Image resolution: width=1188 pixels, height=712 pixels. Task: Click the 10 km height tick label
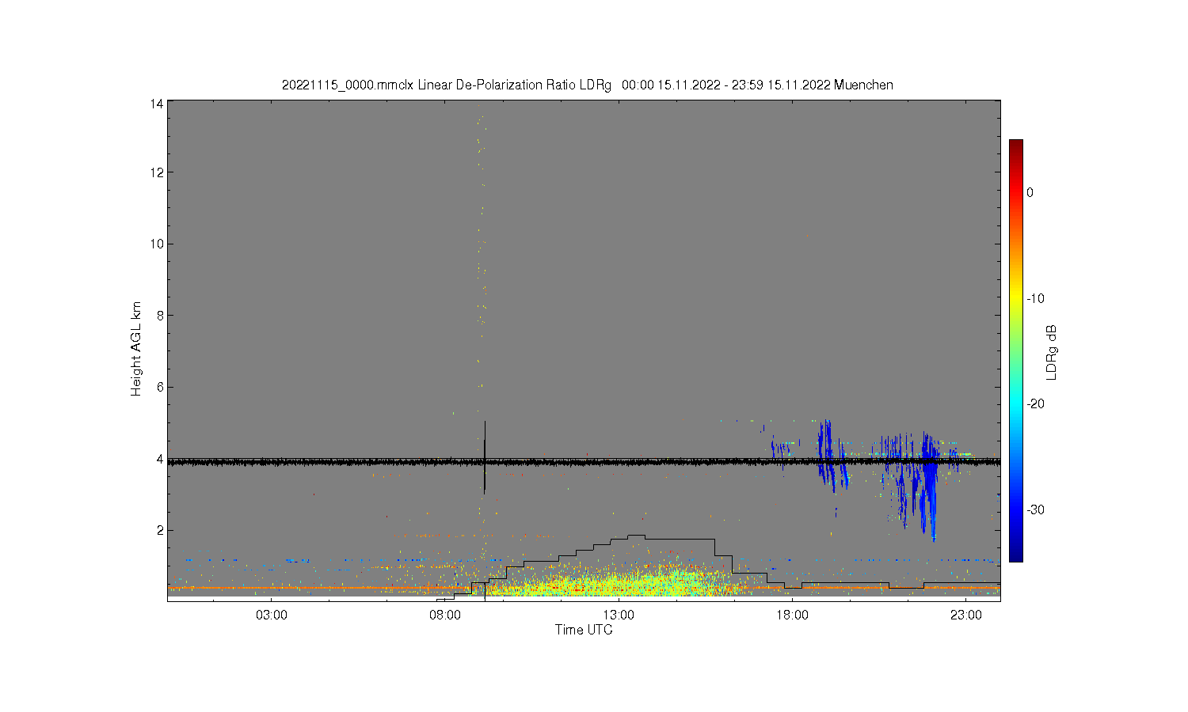coord(157,244)
